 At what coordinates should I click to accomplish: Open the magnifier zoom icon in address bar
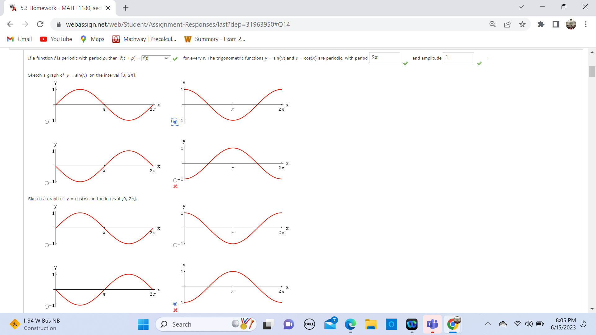(493, 24)
